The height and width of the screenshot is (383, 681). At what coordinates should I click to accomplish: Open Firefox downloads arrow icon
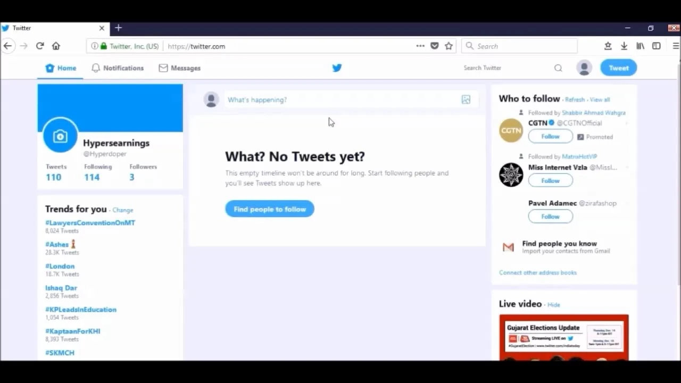[624, 46]
